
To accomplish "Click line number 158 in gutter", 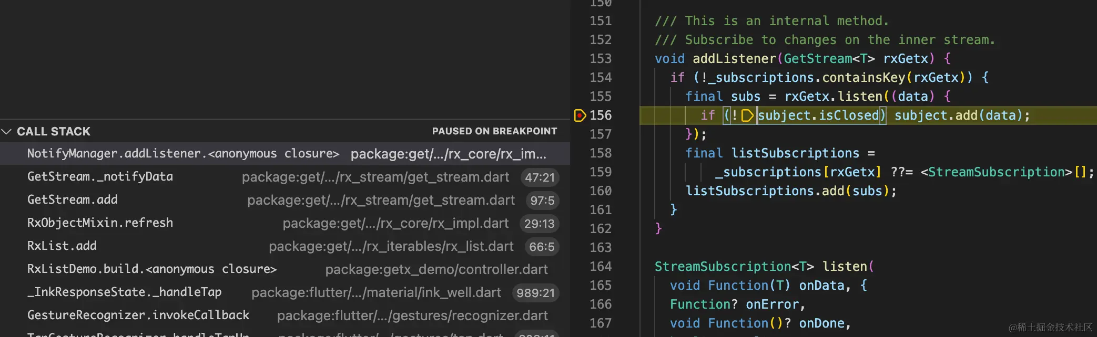I will coord(601,153).
